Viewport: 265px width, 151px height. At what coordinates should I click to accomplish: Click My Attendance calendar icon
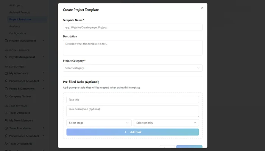[6, 73]
